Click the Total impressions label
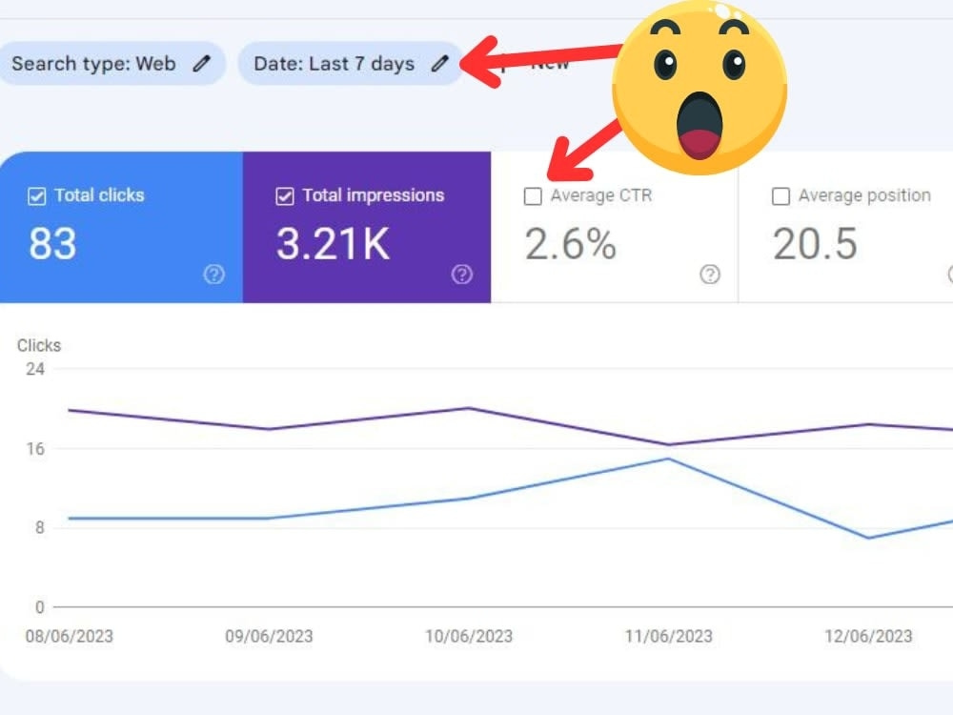 374,195
